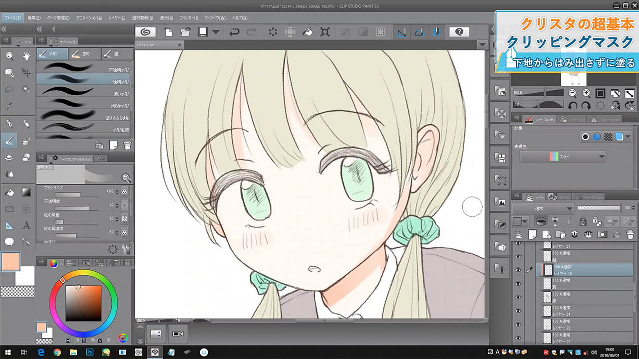Open fill options arrow in command bar
The height and width of the screenshot is (359, 639).
click(216, 32)
